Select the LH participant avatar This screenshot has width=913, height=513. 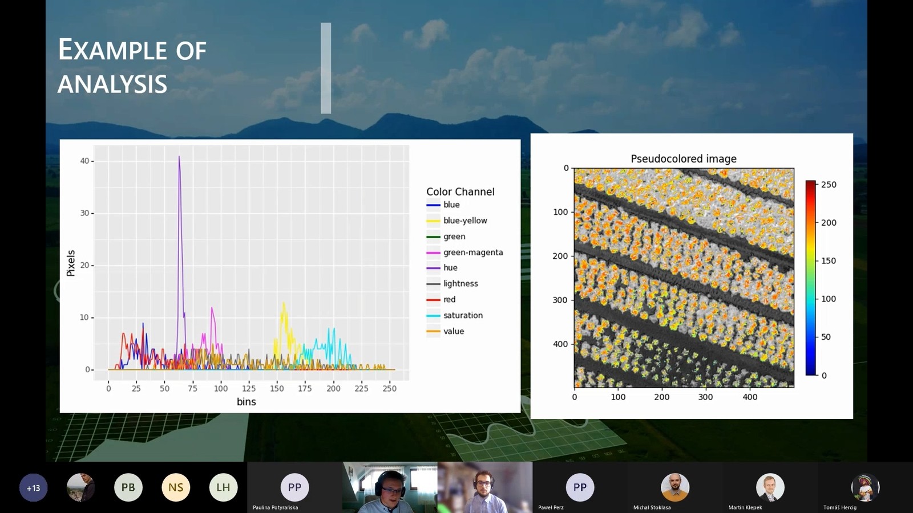point(223,487)
